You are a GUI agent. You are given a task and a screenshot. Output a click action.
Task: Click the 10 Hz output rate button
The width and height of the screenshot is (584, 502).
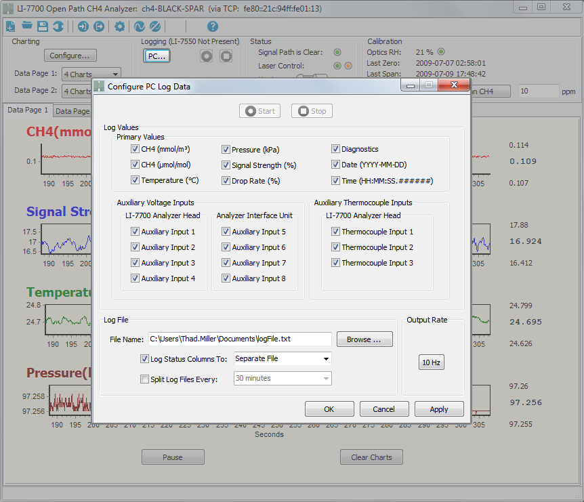[x=432, y=362]
